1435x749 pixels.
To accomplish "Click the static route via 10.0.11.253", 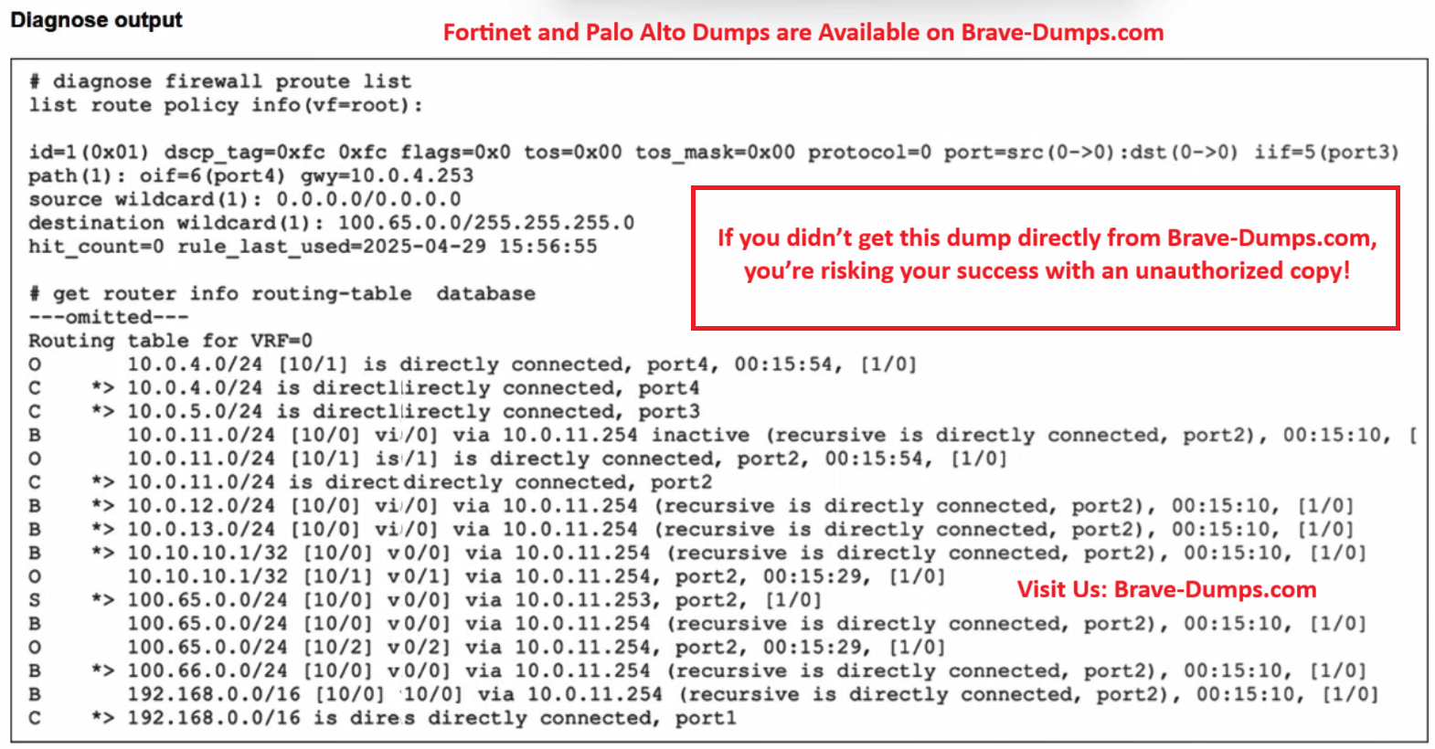I will pyautogui.click(x=473, y=601).
